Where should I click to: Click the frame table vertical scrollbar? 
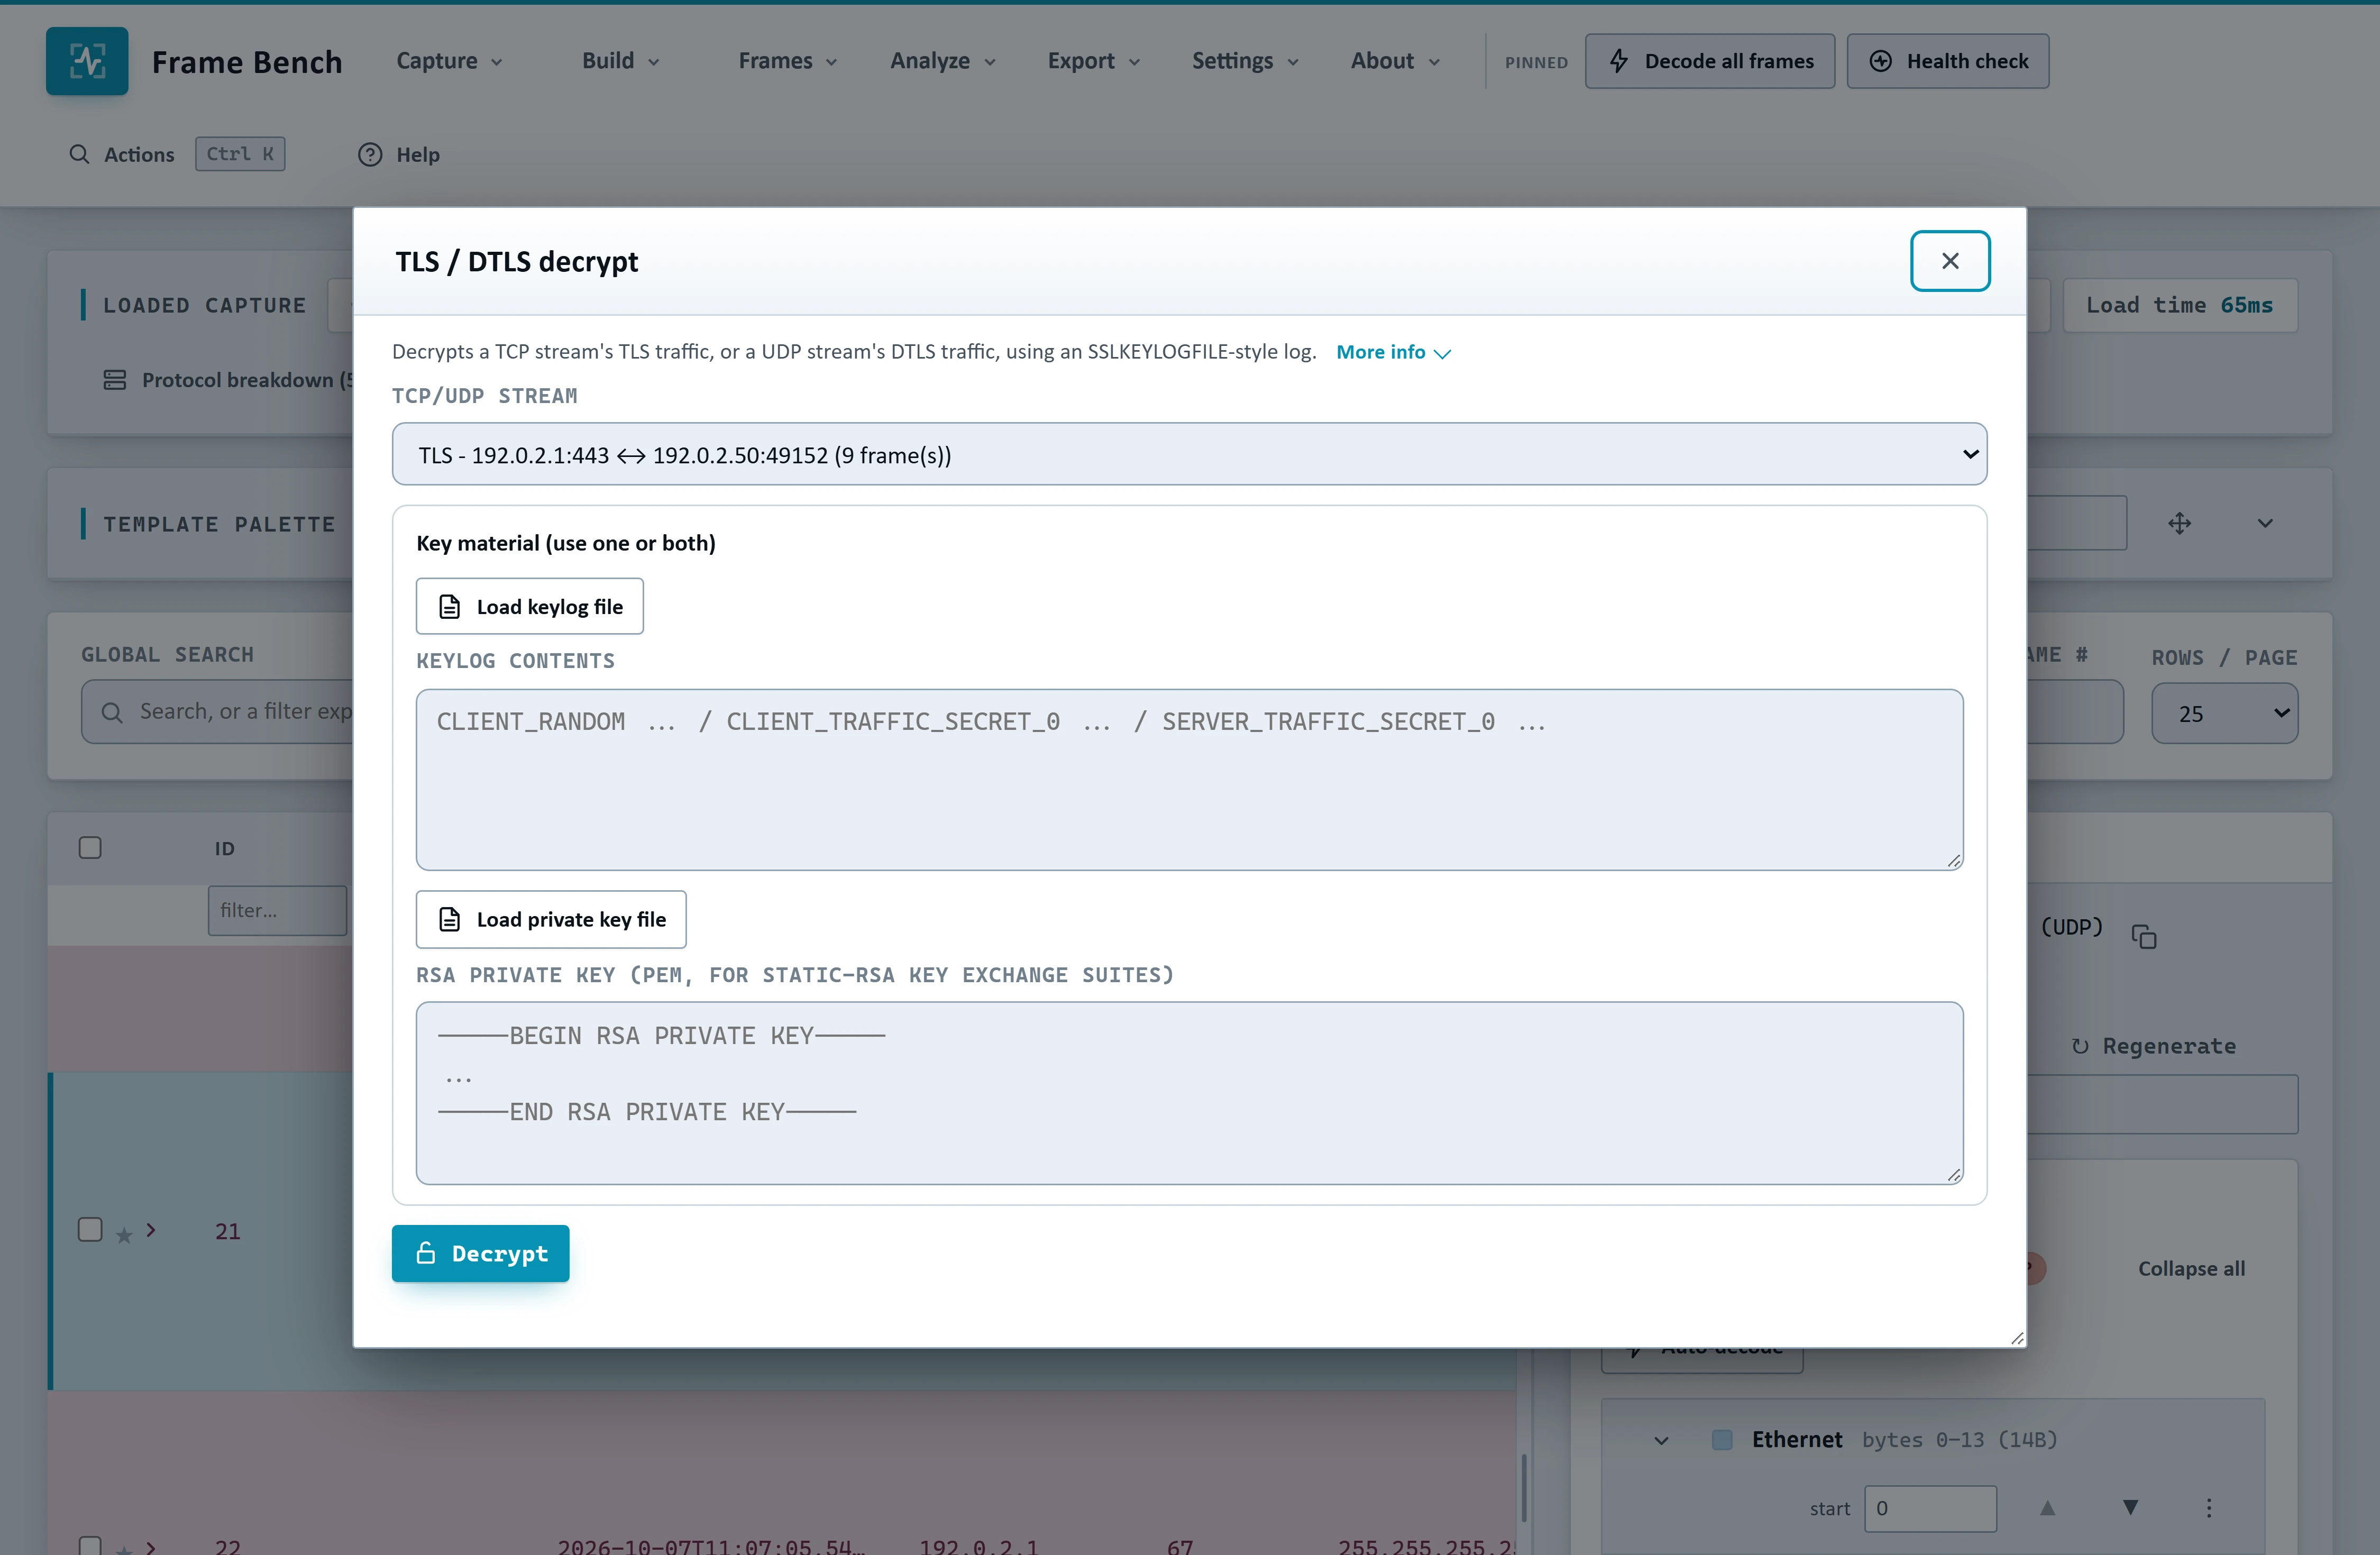coord(1524,1487)
